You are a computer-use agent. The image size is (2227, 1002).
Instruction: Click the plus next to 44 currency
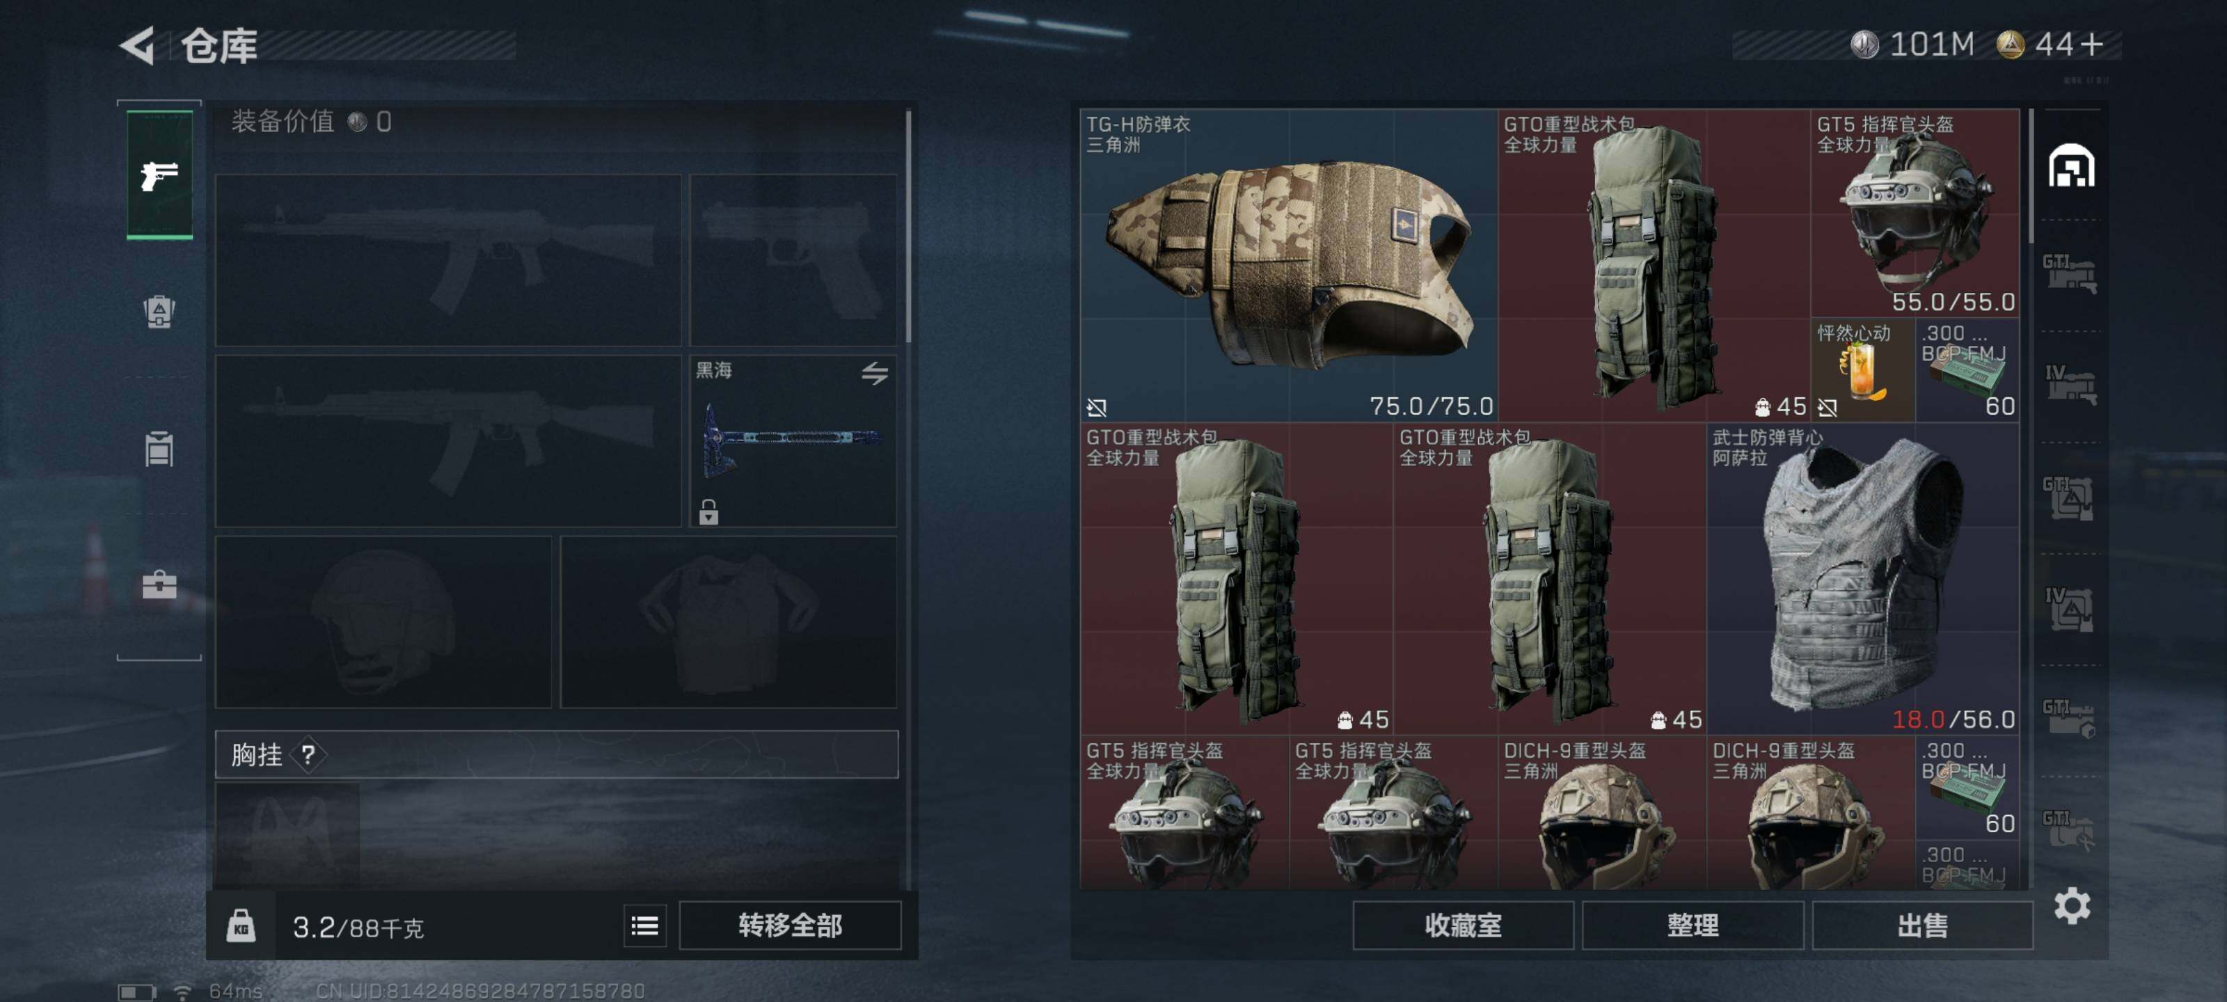[x=2092, y=44]
